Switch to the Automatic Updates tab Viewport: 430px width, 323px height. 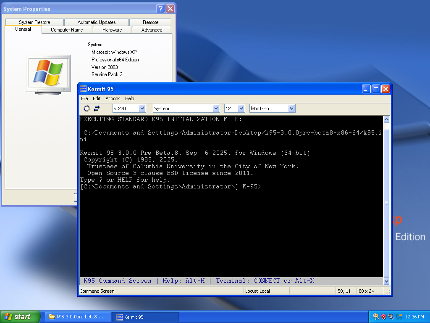[97, 22]
